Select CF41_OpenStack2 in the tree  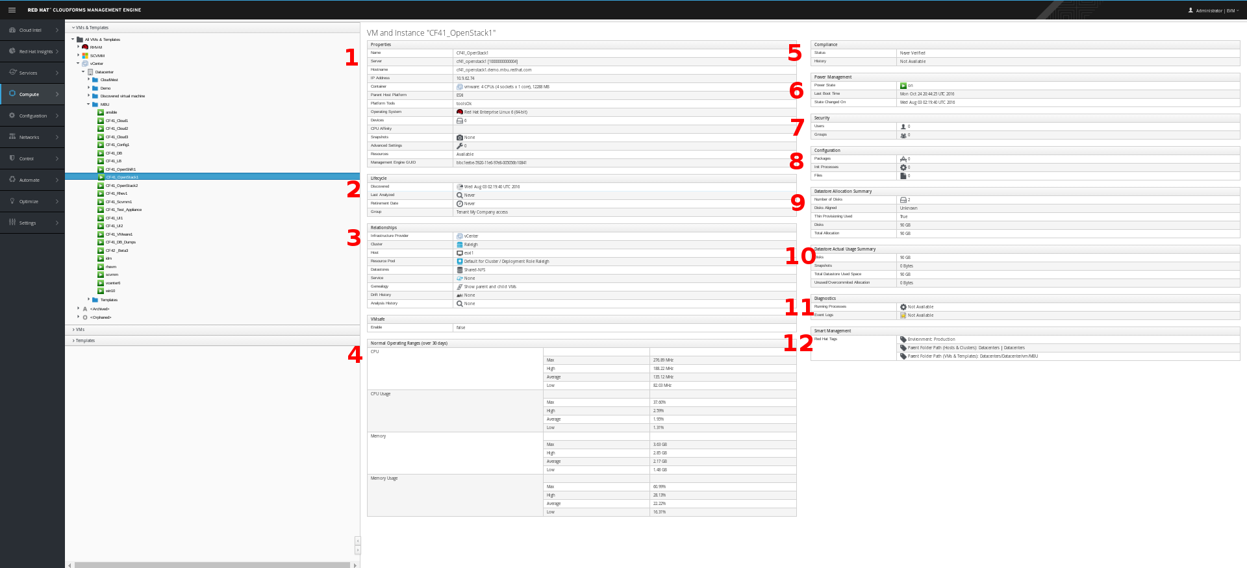(121, 186)
